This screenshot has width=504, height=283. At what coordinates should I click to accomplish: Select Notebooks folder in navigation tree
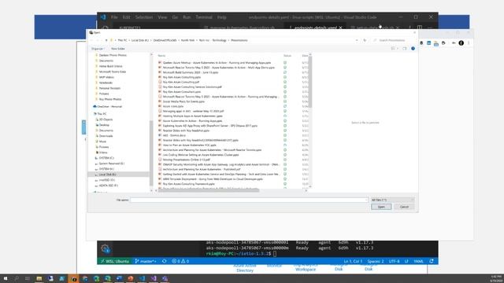[x=106, y=83]
